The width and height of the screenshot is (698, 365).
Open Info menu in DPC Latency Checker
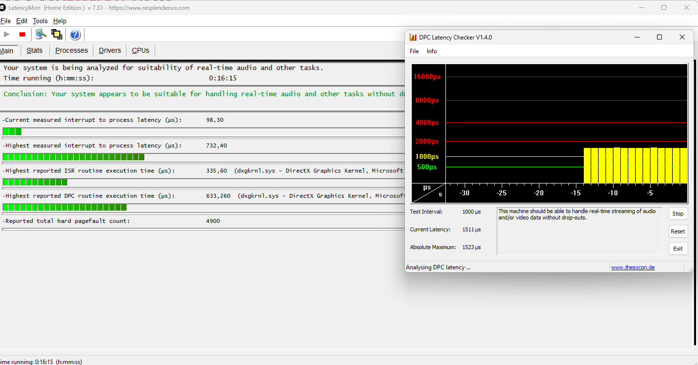[432, 51]
